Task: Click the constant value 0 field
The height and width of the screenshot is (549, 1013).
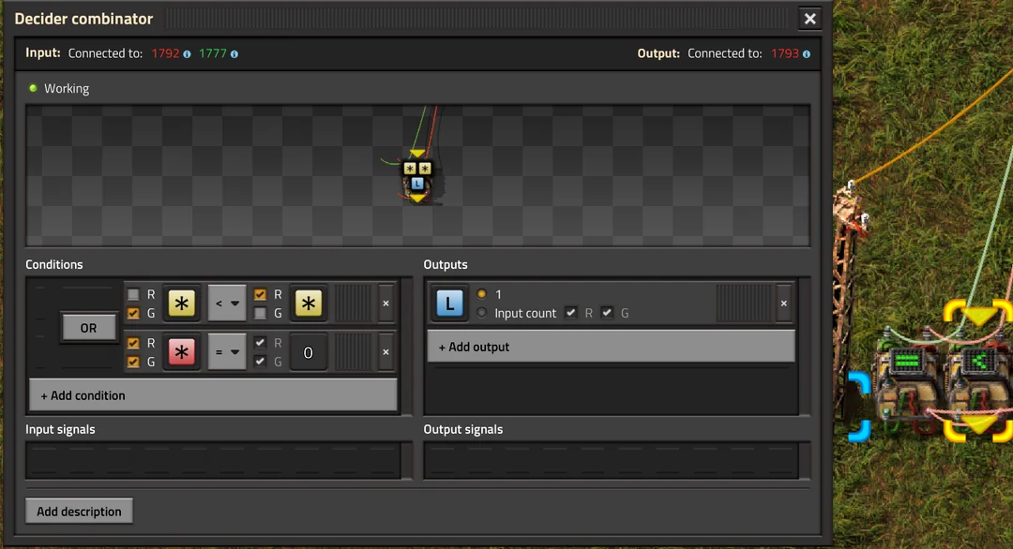Action: coord(309,352)
